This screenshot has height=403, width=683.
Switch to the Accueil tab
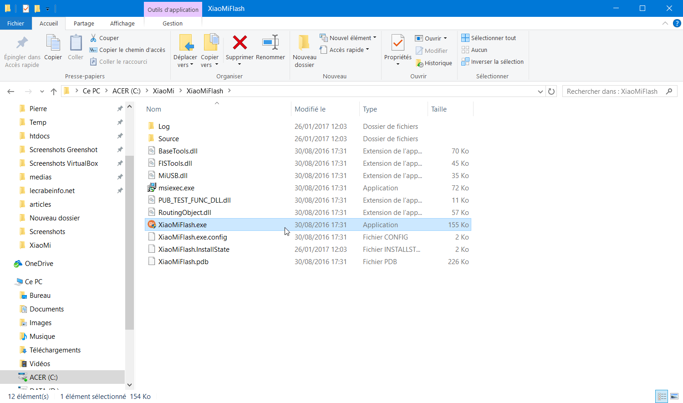(x=49, y=23)
